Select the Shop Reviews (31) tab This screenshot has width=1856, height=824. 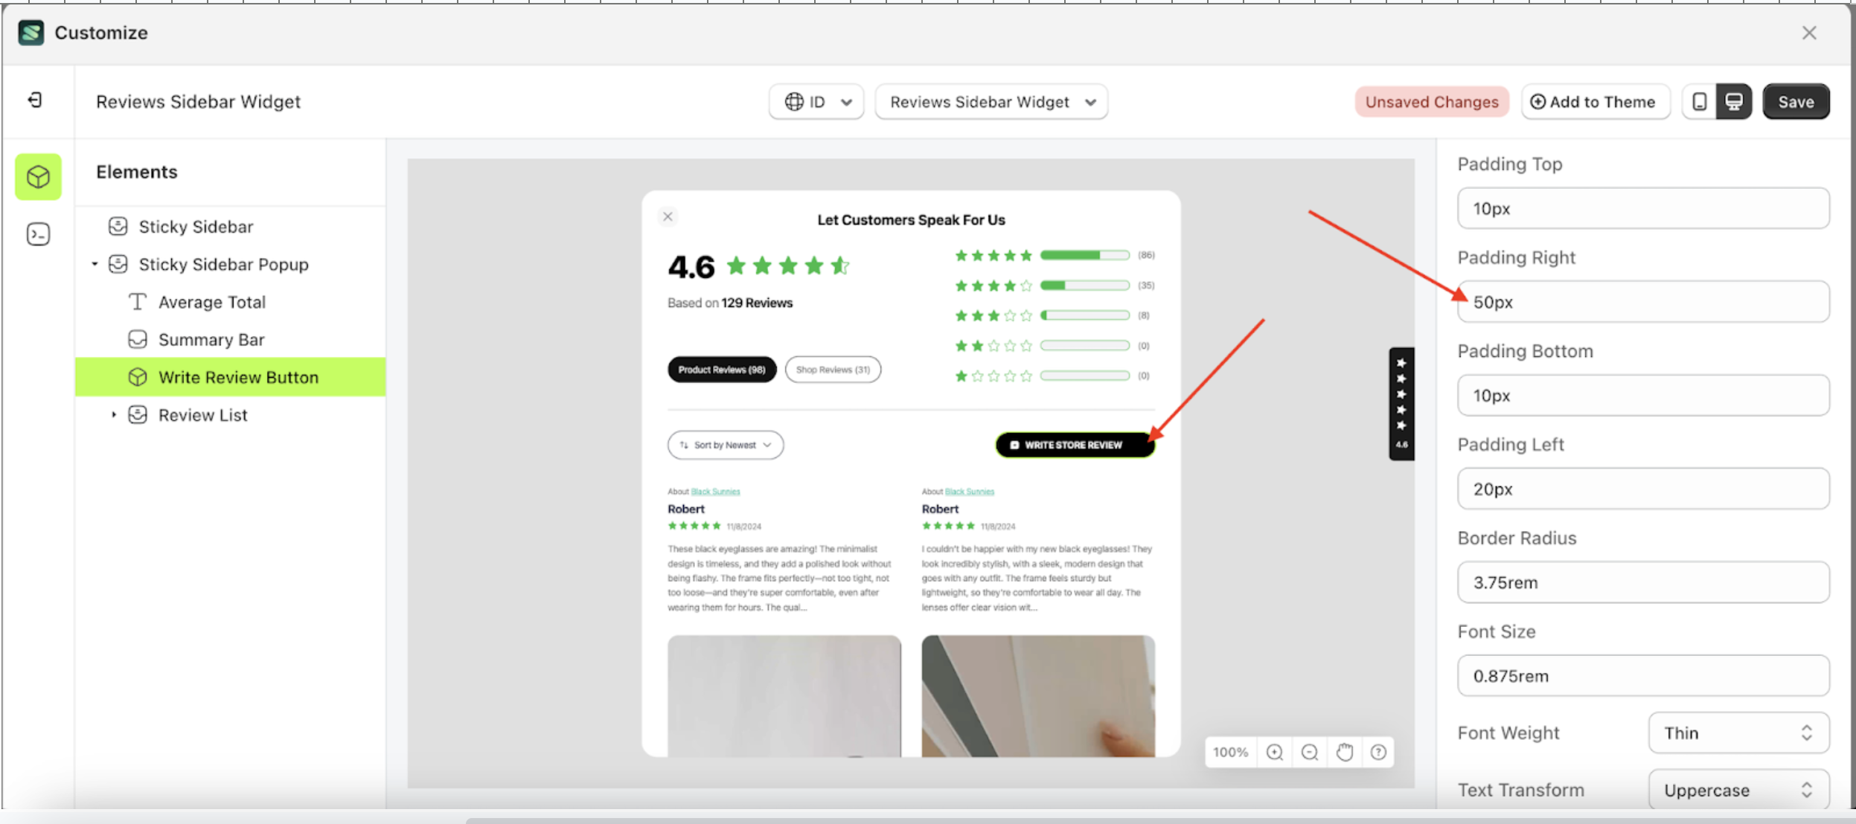click(832, 369)
